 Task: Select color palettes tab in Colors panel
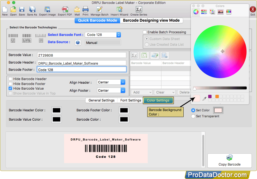(x=212, y=12)
